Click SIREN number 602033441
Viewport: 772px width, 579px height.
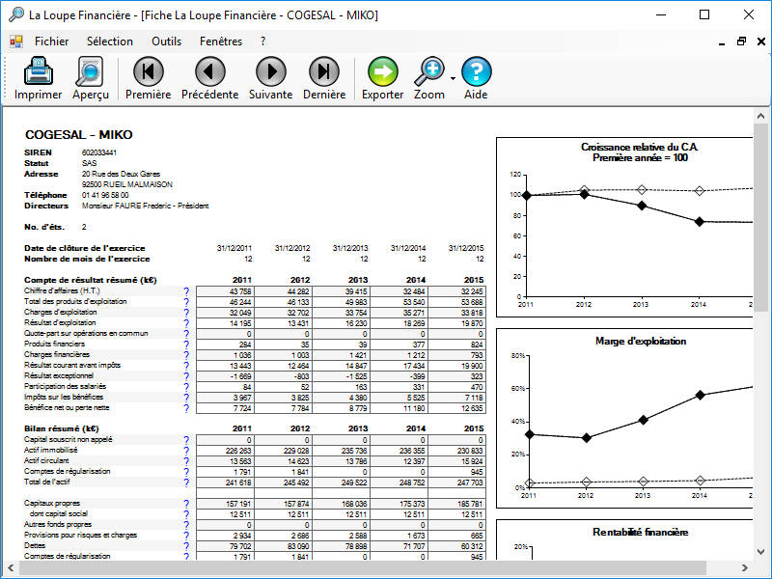coord(99,152)
